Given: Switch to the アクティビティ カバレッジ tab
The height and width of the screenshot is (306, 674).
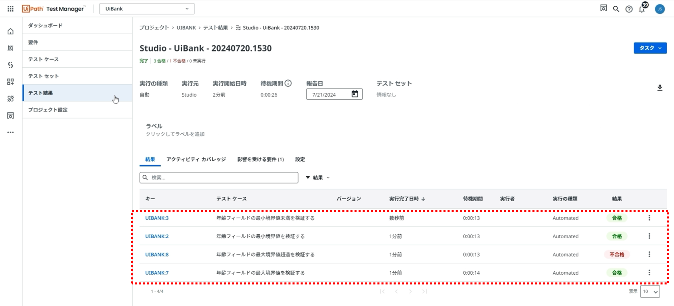Looking at the screenshot, I should pos(196,159).
